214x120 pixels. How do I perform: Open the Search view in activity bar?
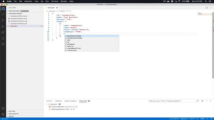[x=3, y=14]
